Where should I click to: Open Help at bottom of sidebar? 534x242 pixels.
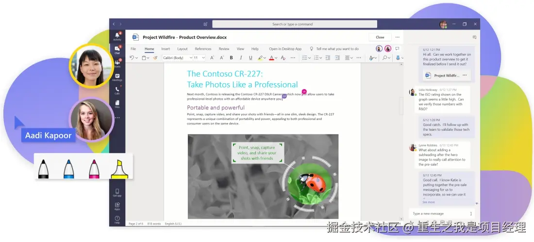tap(117, 220)
